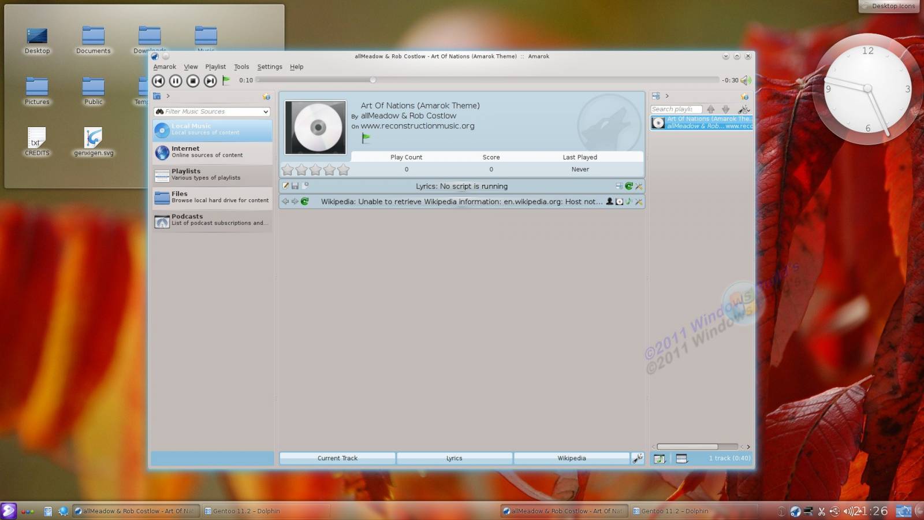Click the media sources home folder icon
The width and height of the screenshot is (924, 520).
pyautogui.click(x=157, y=96)
